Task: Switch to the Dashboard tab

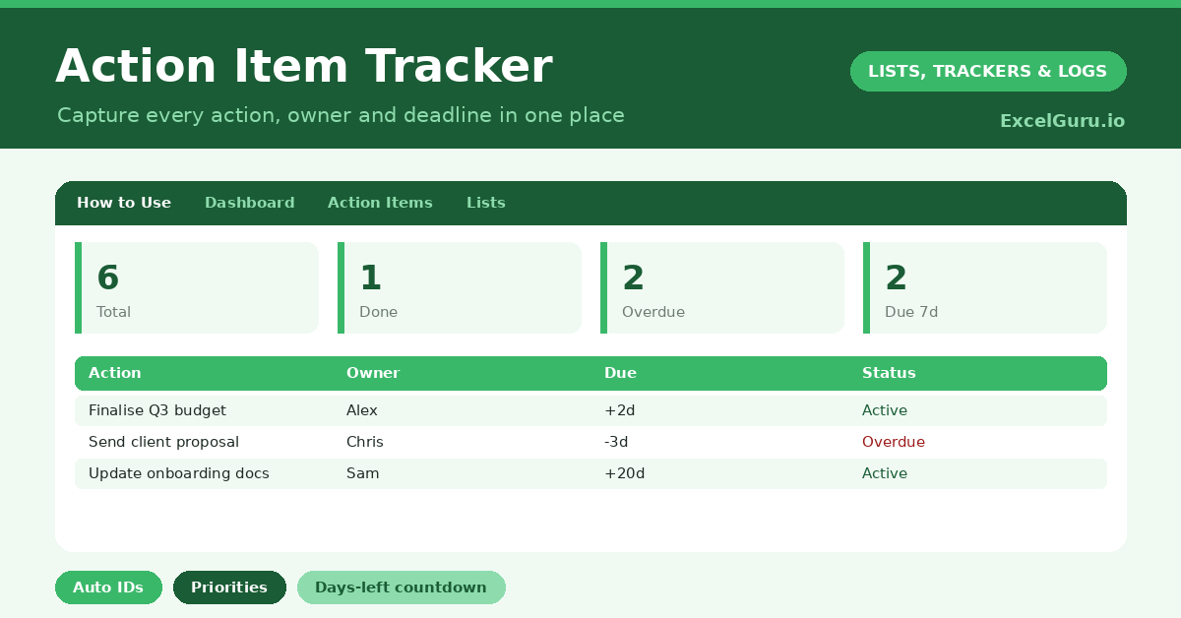Action: (x=249, y=203)
